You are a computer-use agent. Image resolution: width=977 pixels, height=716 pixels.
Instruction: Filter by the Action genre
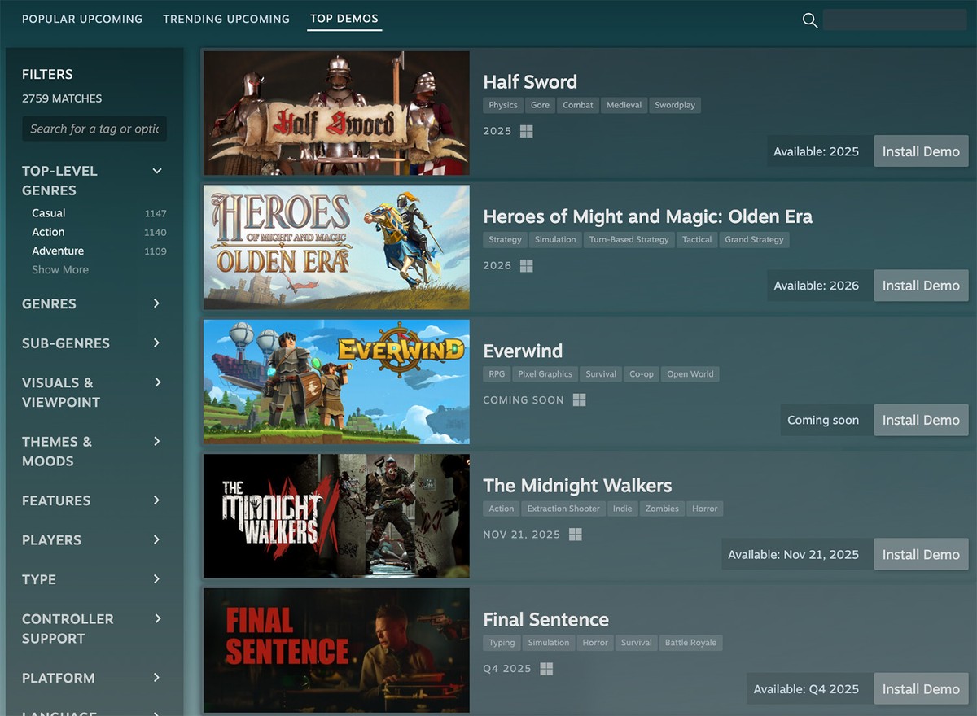coord(48,232)
